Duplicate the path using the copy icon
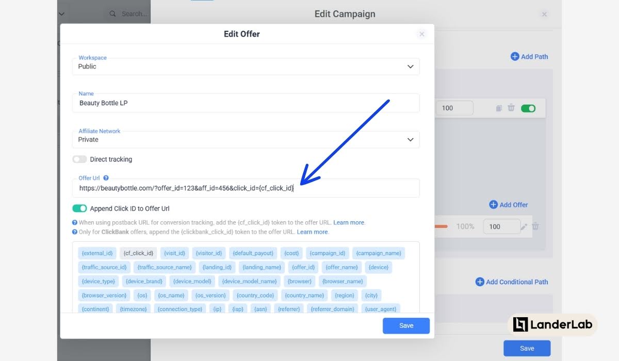Screen dimensions: 619x361 pyautogui.click(x=499, y=108)
